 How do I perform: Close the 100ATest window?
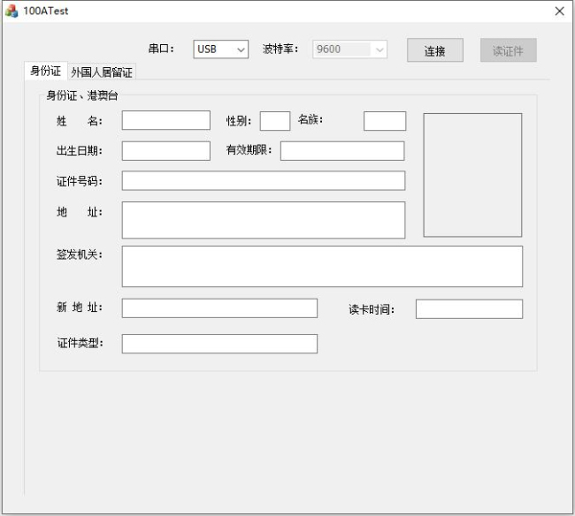coord(559,11)
